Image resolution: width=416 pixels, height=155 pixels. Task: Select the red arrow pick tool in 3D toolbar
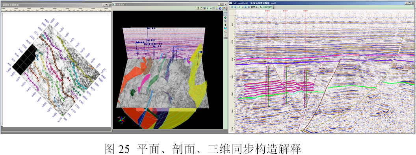(224, 9)
